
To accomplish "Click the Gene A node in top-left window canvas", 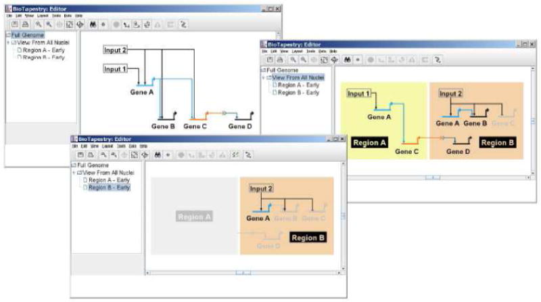I will click(143, 92).
